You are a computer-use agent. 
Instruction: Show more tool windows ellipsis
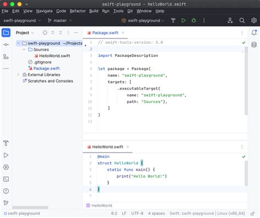[x=6, y=68]
